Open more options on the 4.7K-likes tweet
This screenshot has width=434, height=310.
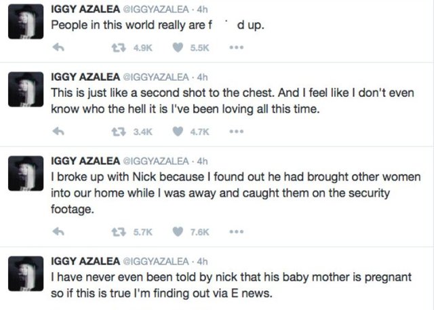pos(236,132)
